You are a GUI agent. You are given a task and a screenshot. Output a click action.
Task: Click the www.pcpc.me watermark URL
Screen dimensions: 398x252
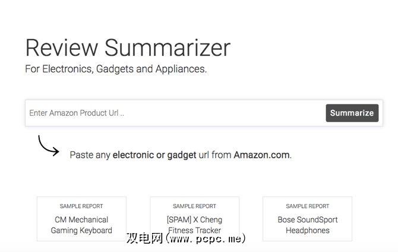tap(206, 239)
